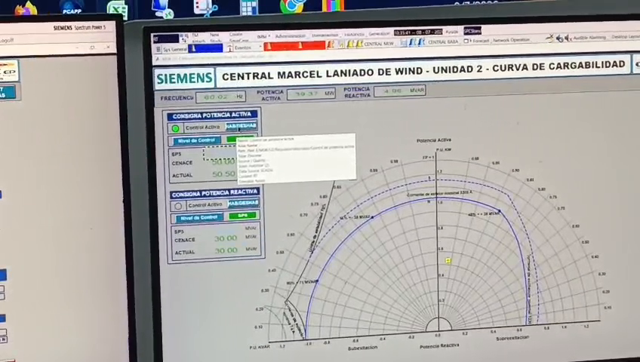Click the Eventos info icon
The width and height of the screenshot is (640, 362).
229,48
